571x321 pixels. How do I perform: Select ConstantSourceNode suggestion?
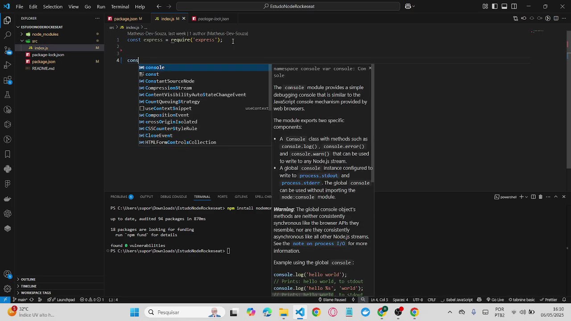tap(204, 81)
